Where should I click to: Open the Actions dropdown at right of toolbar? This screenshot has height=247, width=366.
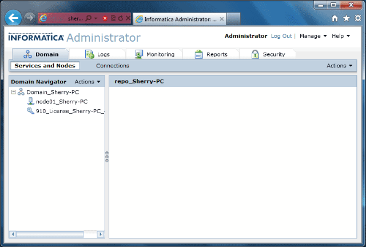(x=339, y=66)
